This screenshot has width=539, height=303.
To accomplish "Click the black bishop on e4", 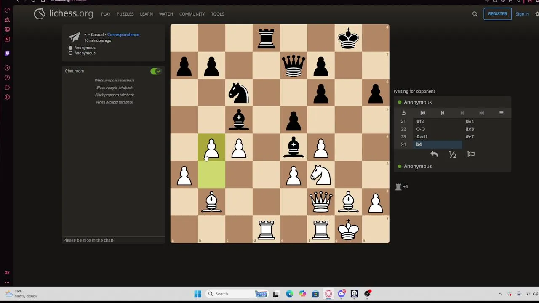I will (294, 147).
